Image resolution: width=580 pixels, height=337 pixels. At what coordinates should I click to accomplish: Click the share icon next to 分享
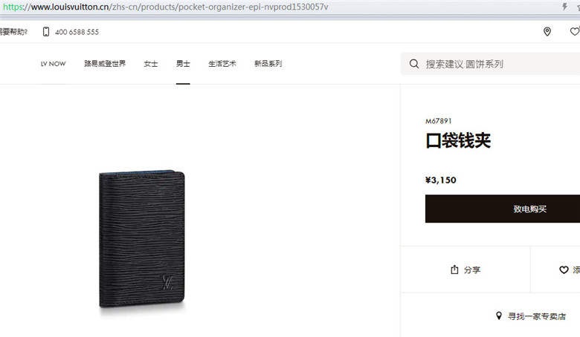[454, 269]
